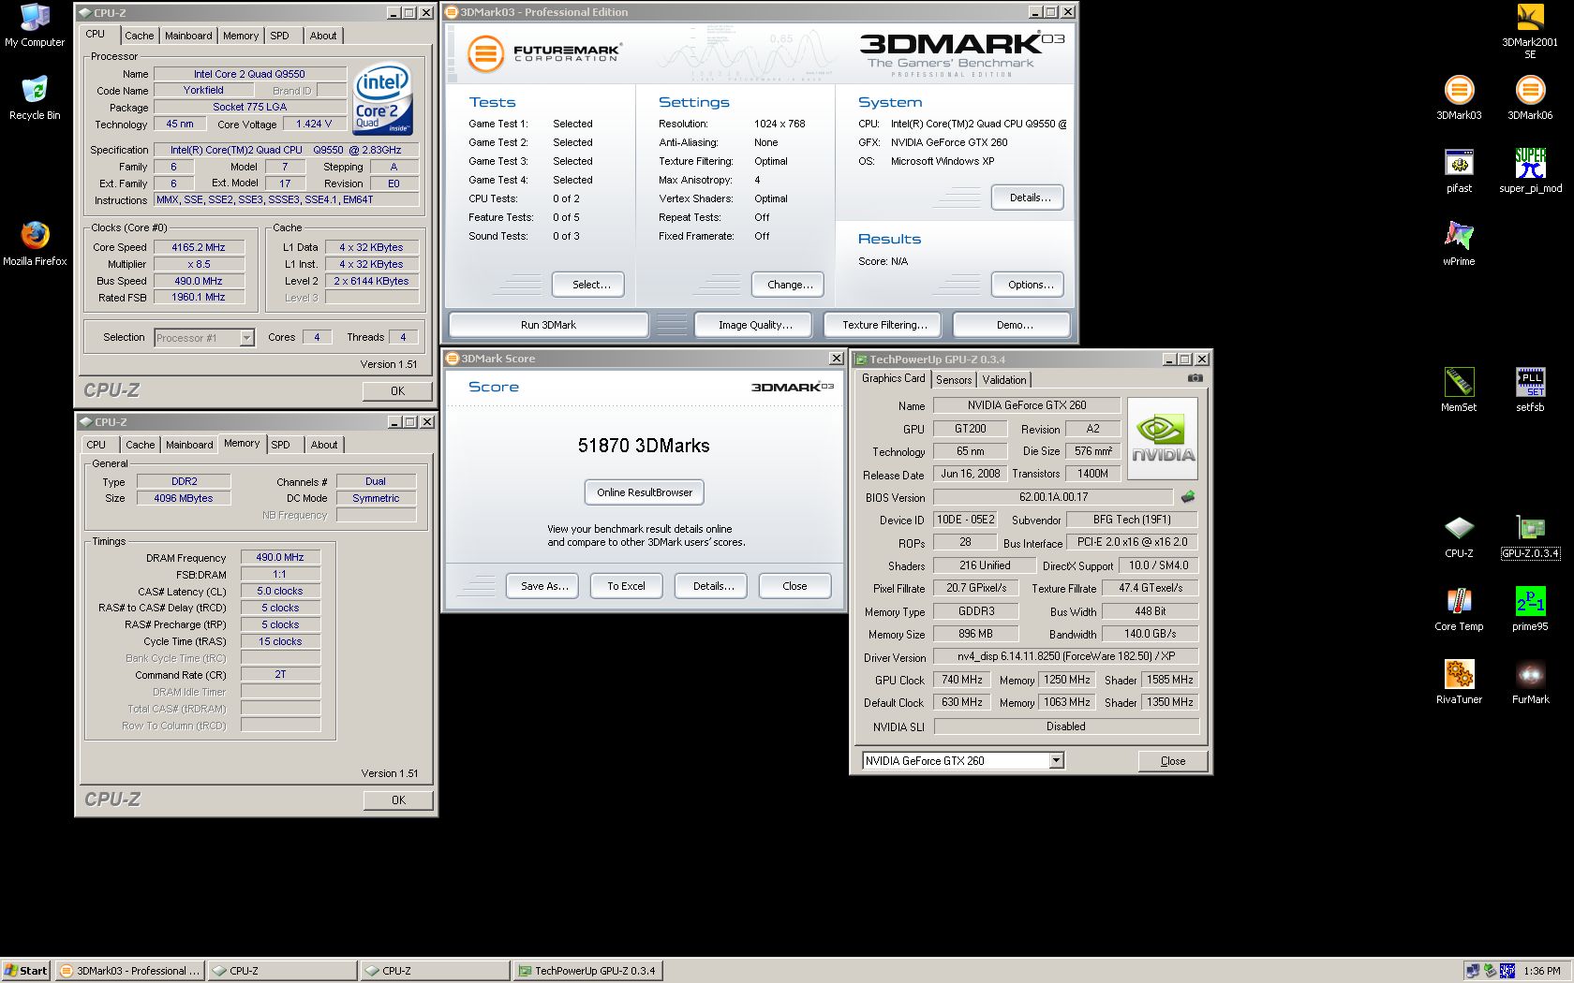Image resolution: width=1574 pixels, height=983 pixels.
Task: Launch the pifast desktop icon
Action: point(1459,171)
